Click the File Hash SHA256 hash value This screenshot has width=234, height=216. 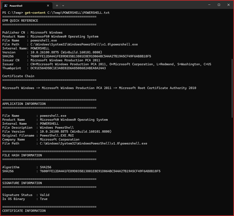tap(100, 171)
